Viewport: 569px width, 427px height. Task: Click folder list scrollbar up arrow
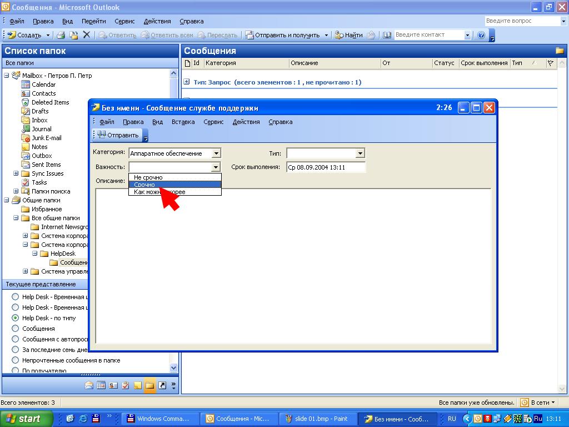point(174,73)
